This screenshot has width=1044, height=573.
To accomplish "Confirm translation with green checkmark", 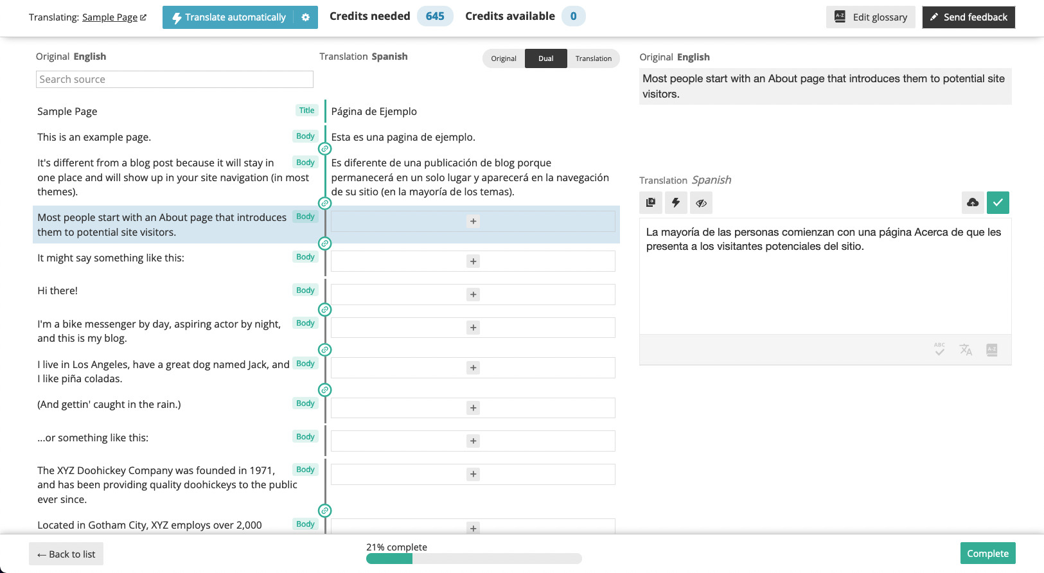I will [x=998, y=202].
